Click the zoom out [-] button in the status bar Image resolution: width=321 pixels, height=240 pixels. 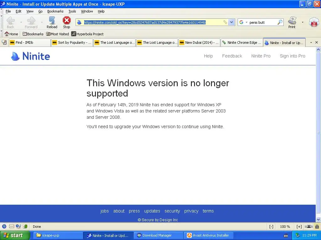click(x=271, y=227)
